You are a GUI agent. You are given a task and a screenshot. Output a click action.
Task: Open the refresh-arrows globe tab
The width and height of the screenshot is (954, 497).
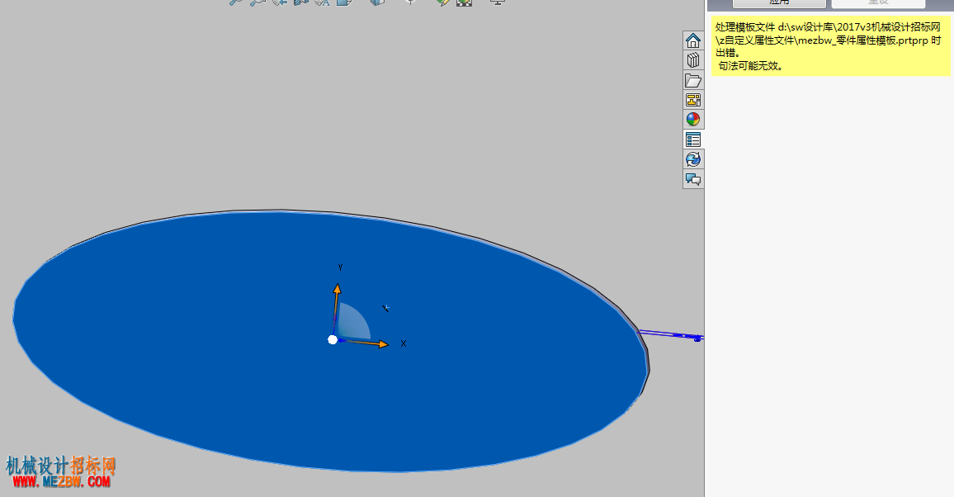[693, 159]
